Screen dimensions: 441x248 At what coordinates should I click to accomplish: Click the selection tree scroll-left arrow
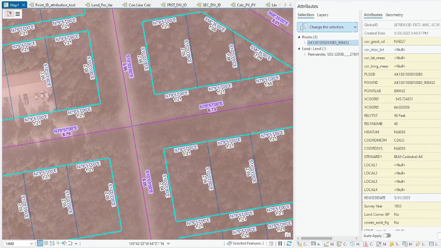tap(298, 238)
